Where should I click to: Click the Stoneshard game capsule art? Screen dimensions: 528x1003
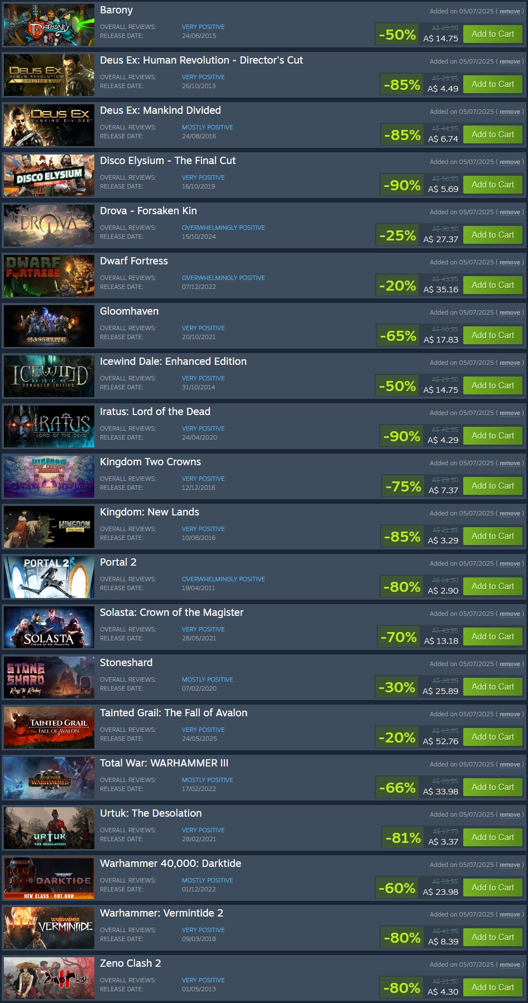[x=49, y=678]
